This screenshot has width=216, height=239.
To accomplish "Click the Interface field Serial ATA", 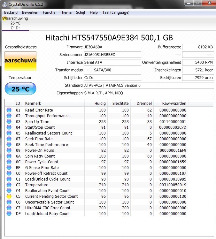I will click(x=112, y=62).
